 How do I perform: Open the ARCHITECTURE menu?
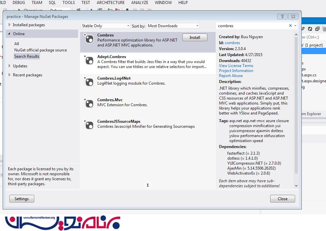111,3
